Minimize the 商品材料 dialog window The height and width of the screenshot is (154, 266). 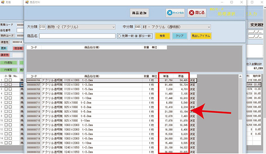tap(222, 2)
